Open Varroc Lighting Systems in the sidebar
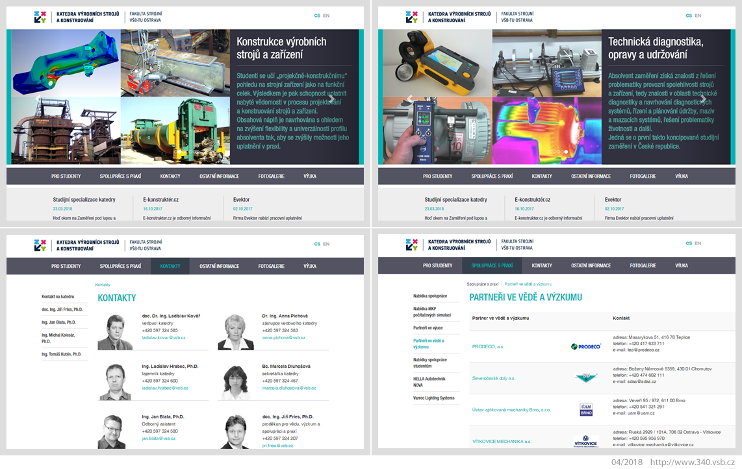742x469 pixels. pyautogui.click(x=433, y=398)
